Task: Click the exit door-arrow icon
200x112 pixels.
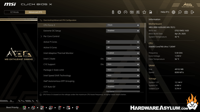Action: coord(192,12)
